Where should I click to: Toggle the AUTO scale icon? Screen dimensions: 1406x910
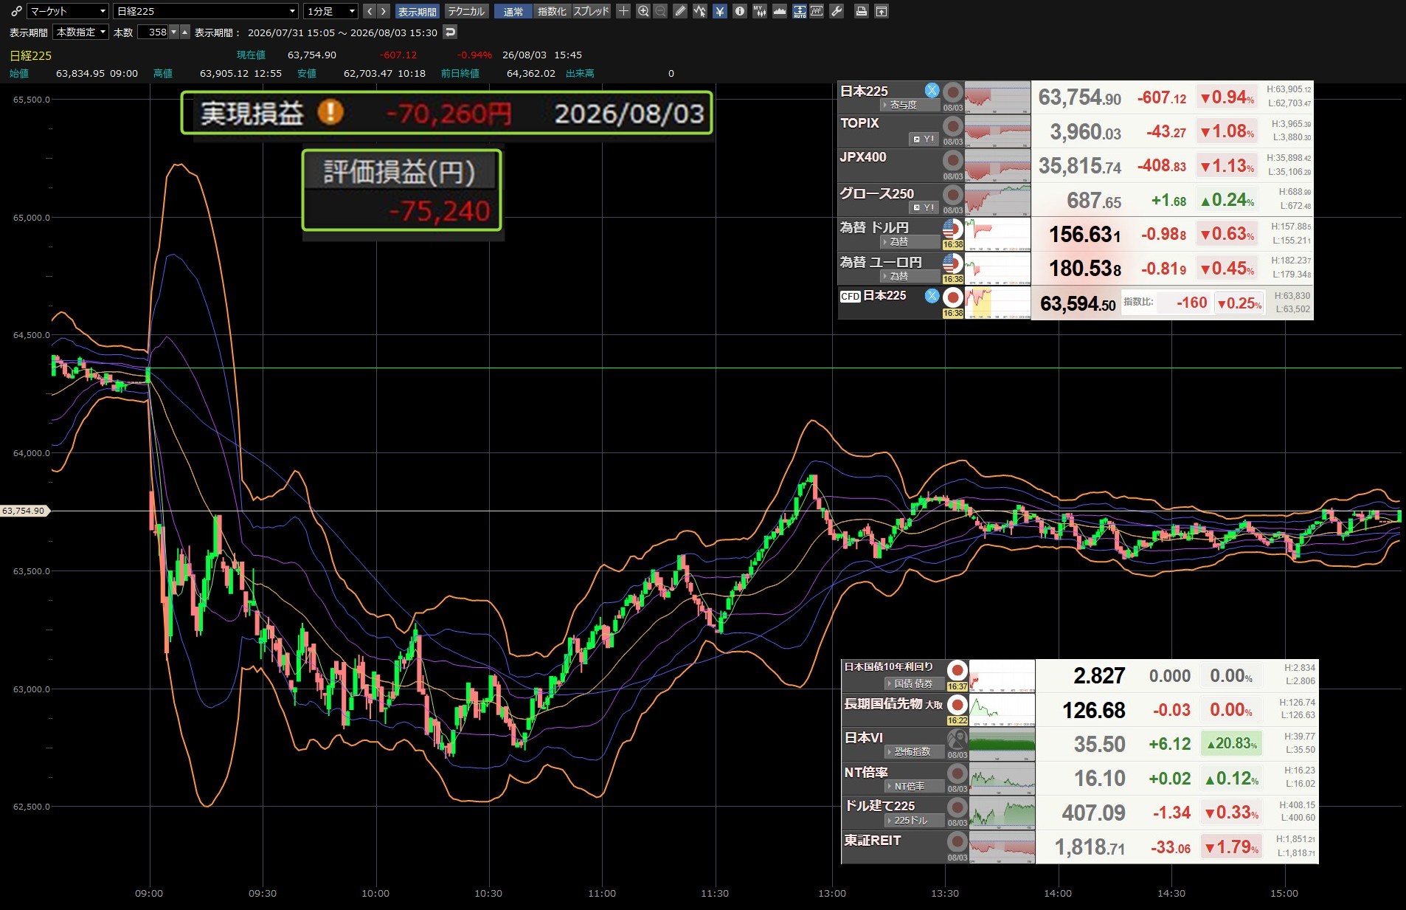(x=800, y=11)
